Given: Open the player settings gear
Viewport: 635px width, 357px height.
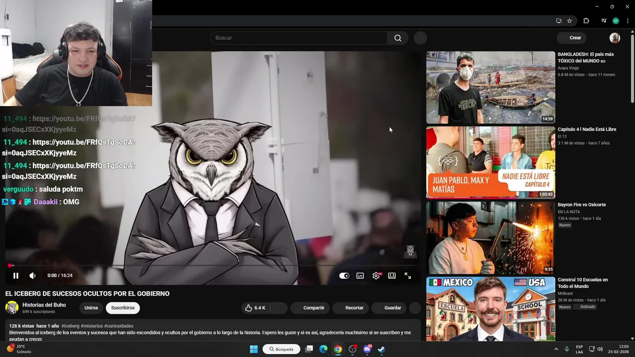Looking at the screenshot, I should point(376,276).
